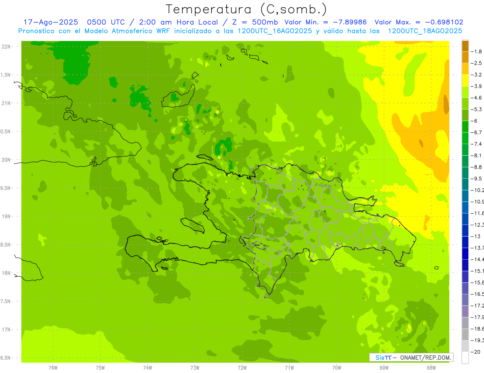
Task: Pick the swatch between -4.6 and -5.3
Action: click(x=465, y=103)
